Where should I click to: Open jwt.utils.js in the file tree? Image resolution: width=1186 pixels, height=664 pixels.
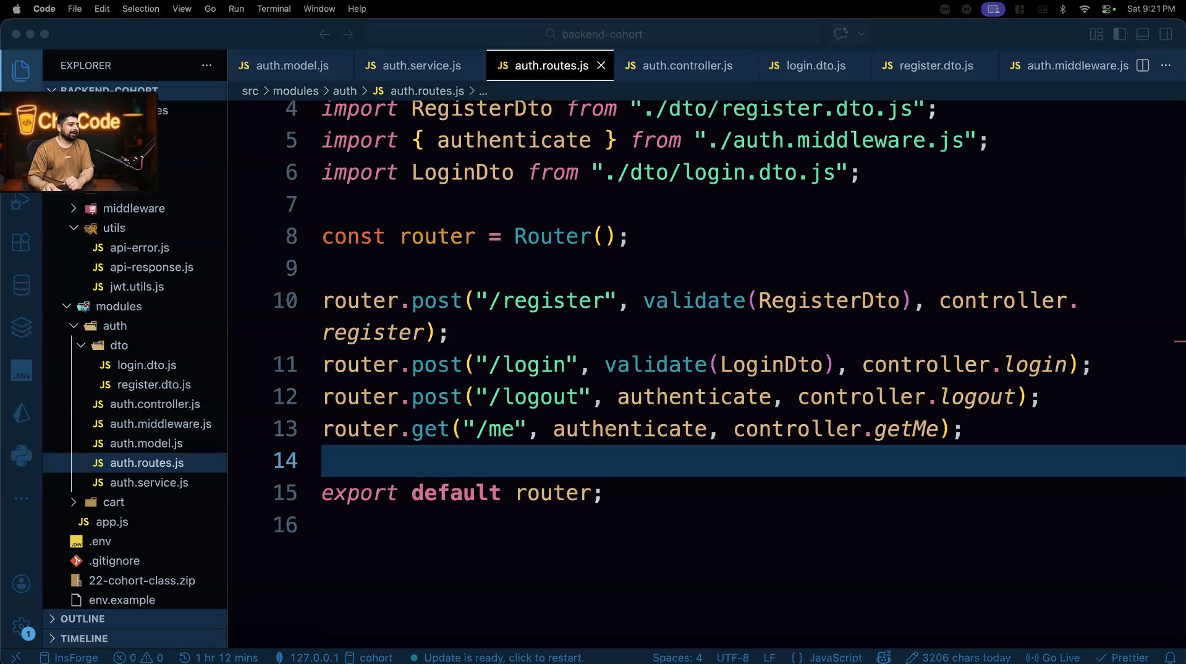click(137, 286)
